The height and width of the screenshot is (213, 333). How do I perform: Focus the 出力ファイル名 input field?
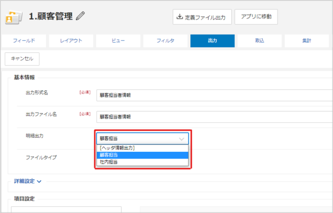tap(215, 117)
